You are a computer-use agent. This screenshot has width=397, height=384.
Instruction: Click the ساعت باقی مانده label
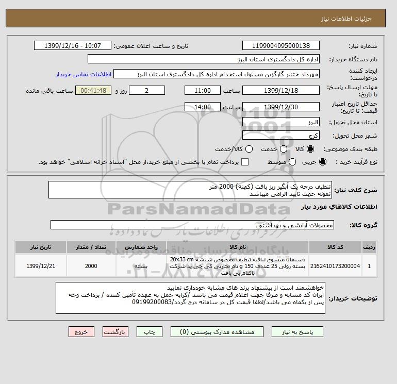click(49, 91)
